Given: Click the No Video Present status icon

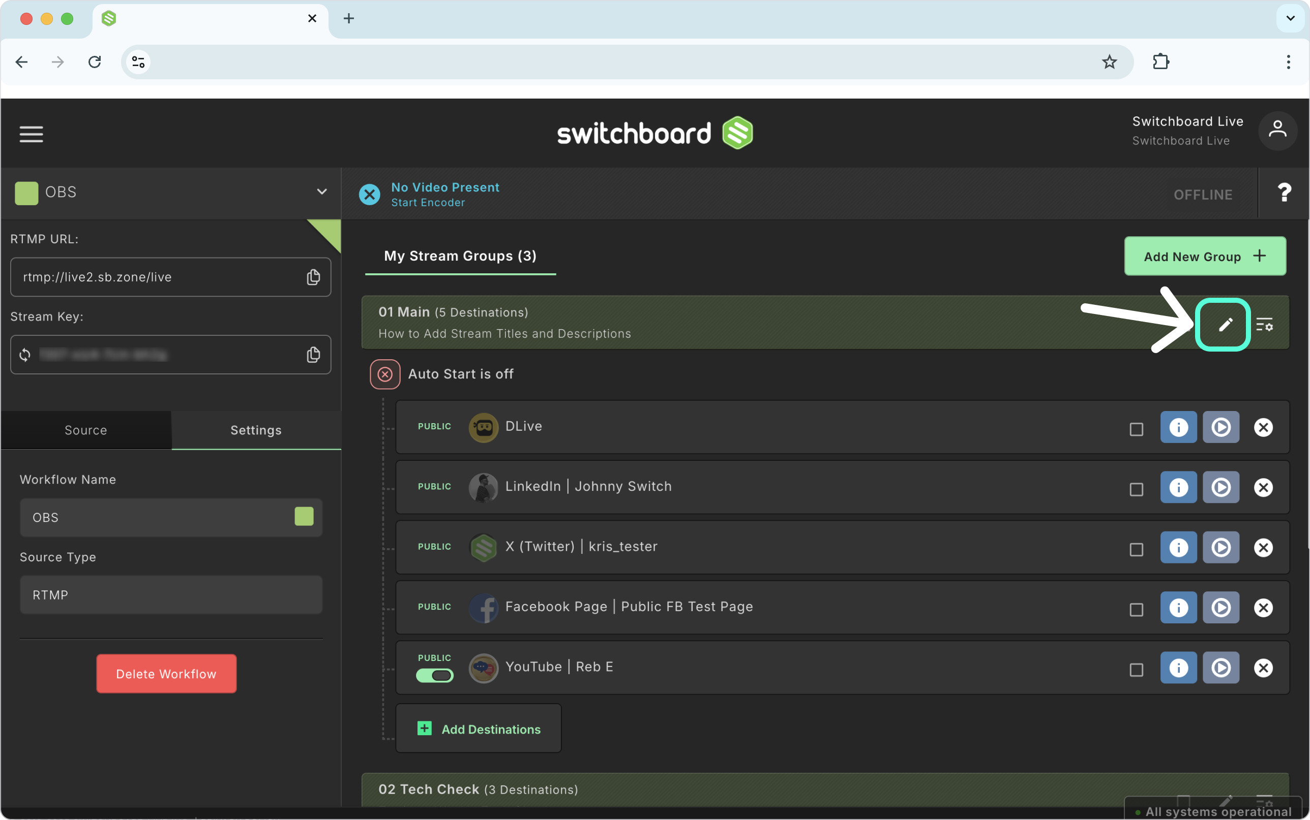Looking at the screenshot, I should coord(370,194).
